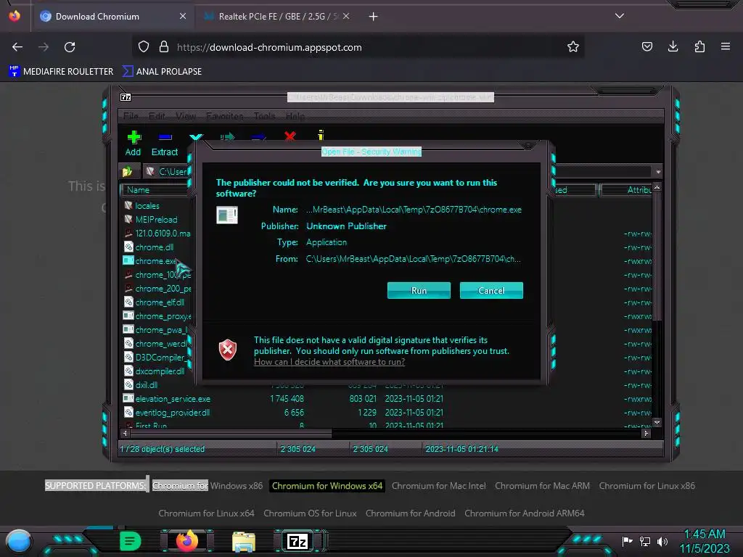
Task: Switch to the Realtek PCIe FE / GBE tab
Action: [278, 17]
